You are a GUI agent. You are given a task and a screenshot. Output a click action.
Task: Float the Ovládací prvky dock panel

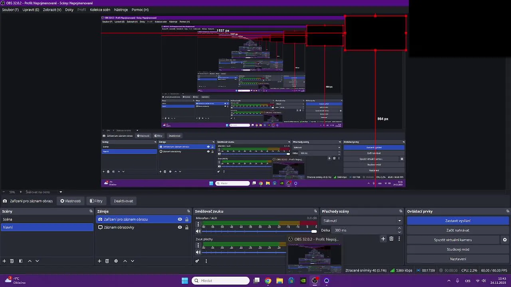(508, 211)
